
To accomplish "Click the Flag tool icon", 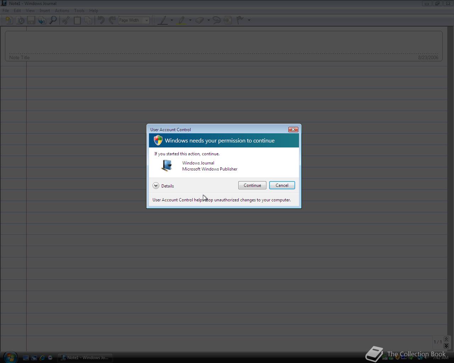I will pyautogui.click(x=240, y=20).
